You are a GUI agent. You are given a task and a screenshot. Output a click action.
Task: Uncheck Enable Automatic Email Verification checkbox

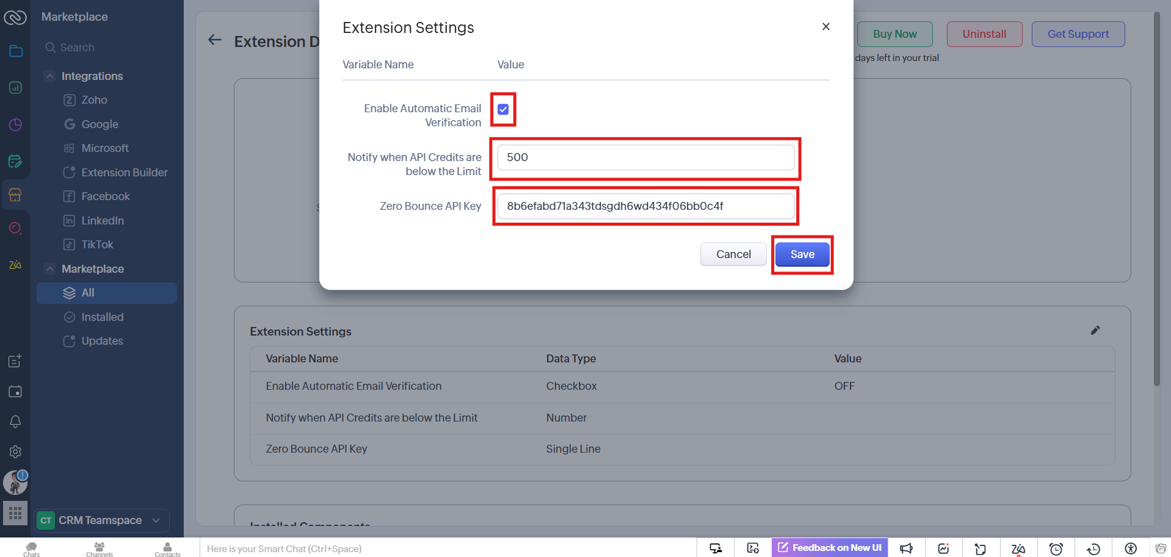coord(503,109)
